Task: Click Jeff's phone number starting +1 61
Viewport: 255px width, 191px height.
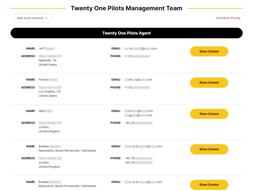Action: coord(137,56)
